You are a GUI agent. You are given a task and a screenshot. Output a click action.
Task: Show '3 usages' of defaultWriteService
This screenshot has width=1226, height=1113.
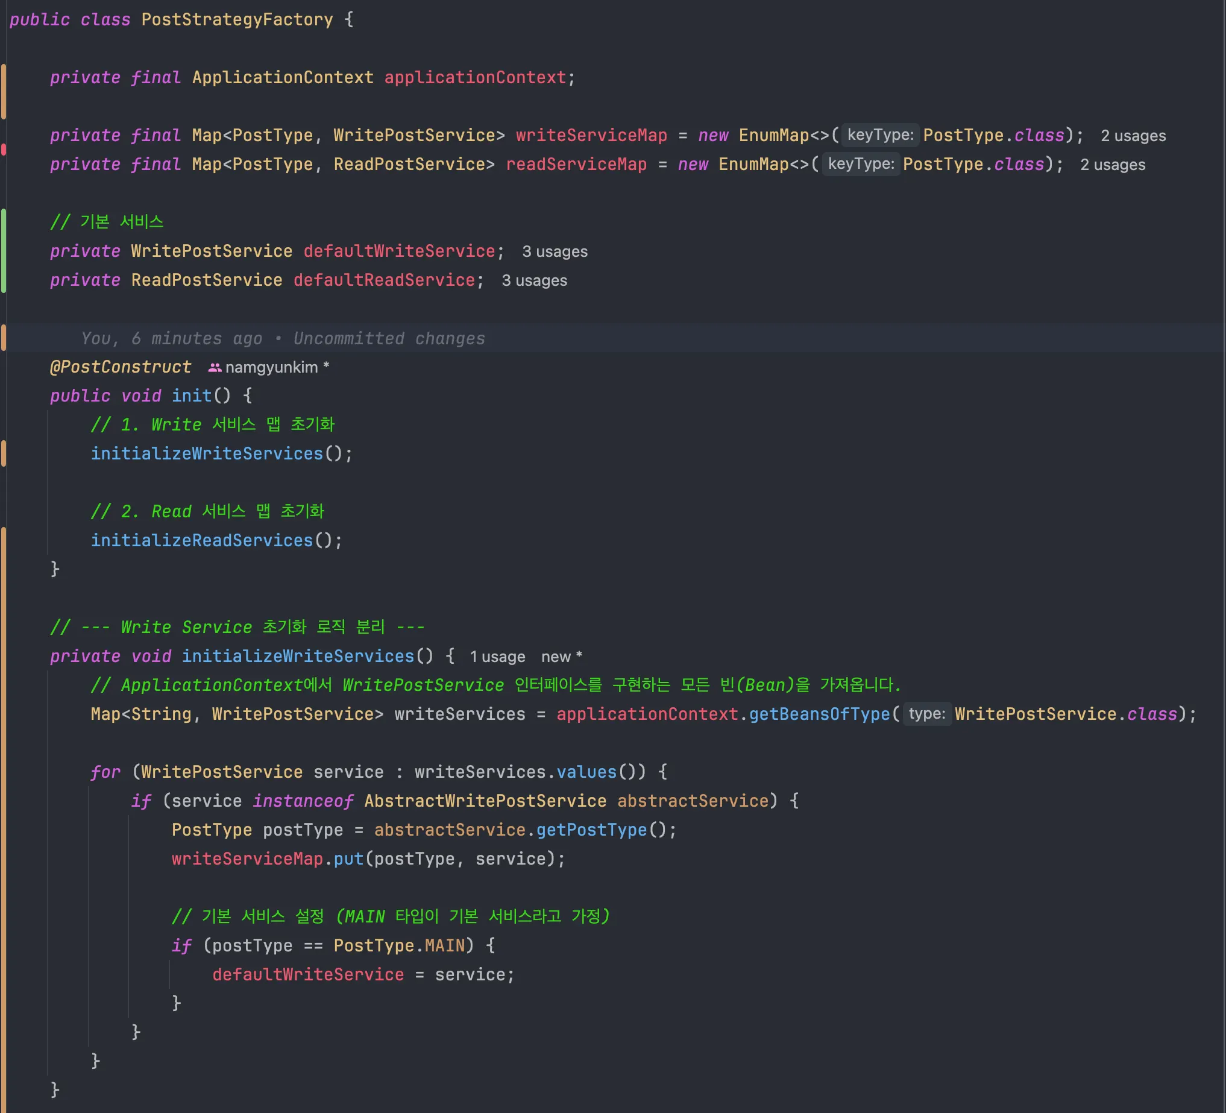(555, 251)
